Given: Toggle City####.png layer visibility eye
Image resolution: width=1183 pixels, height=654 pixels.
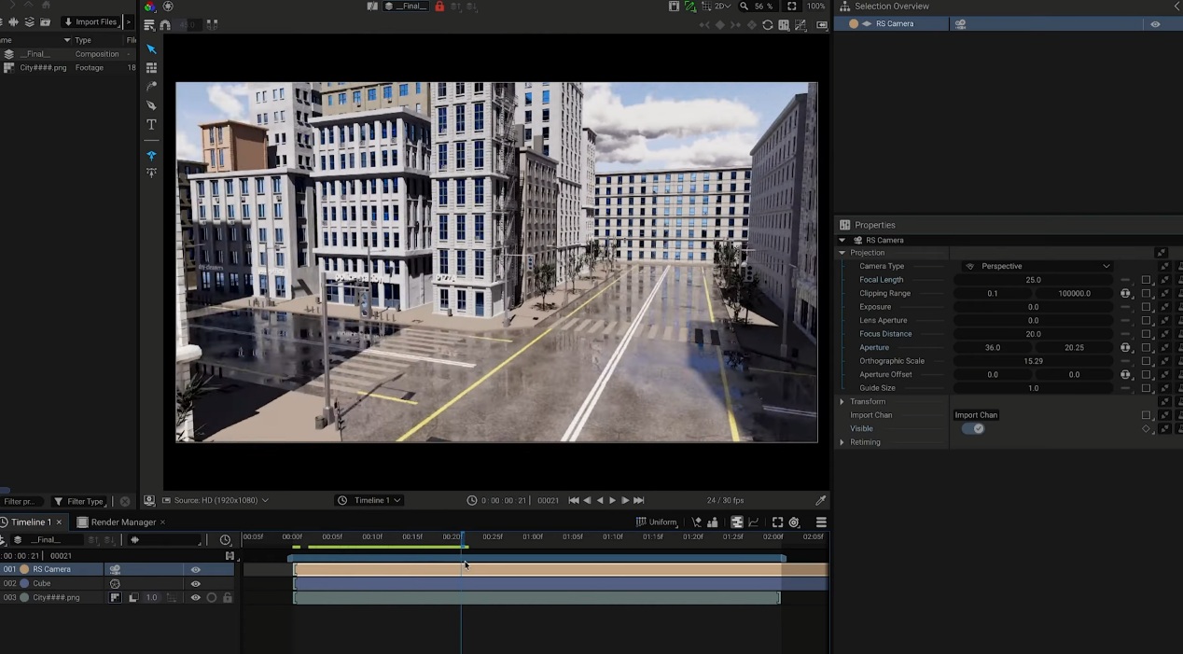Looking at the screenshot, I should 196,598.
